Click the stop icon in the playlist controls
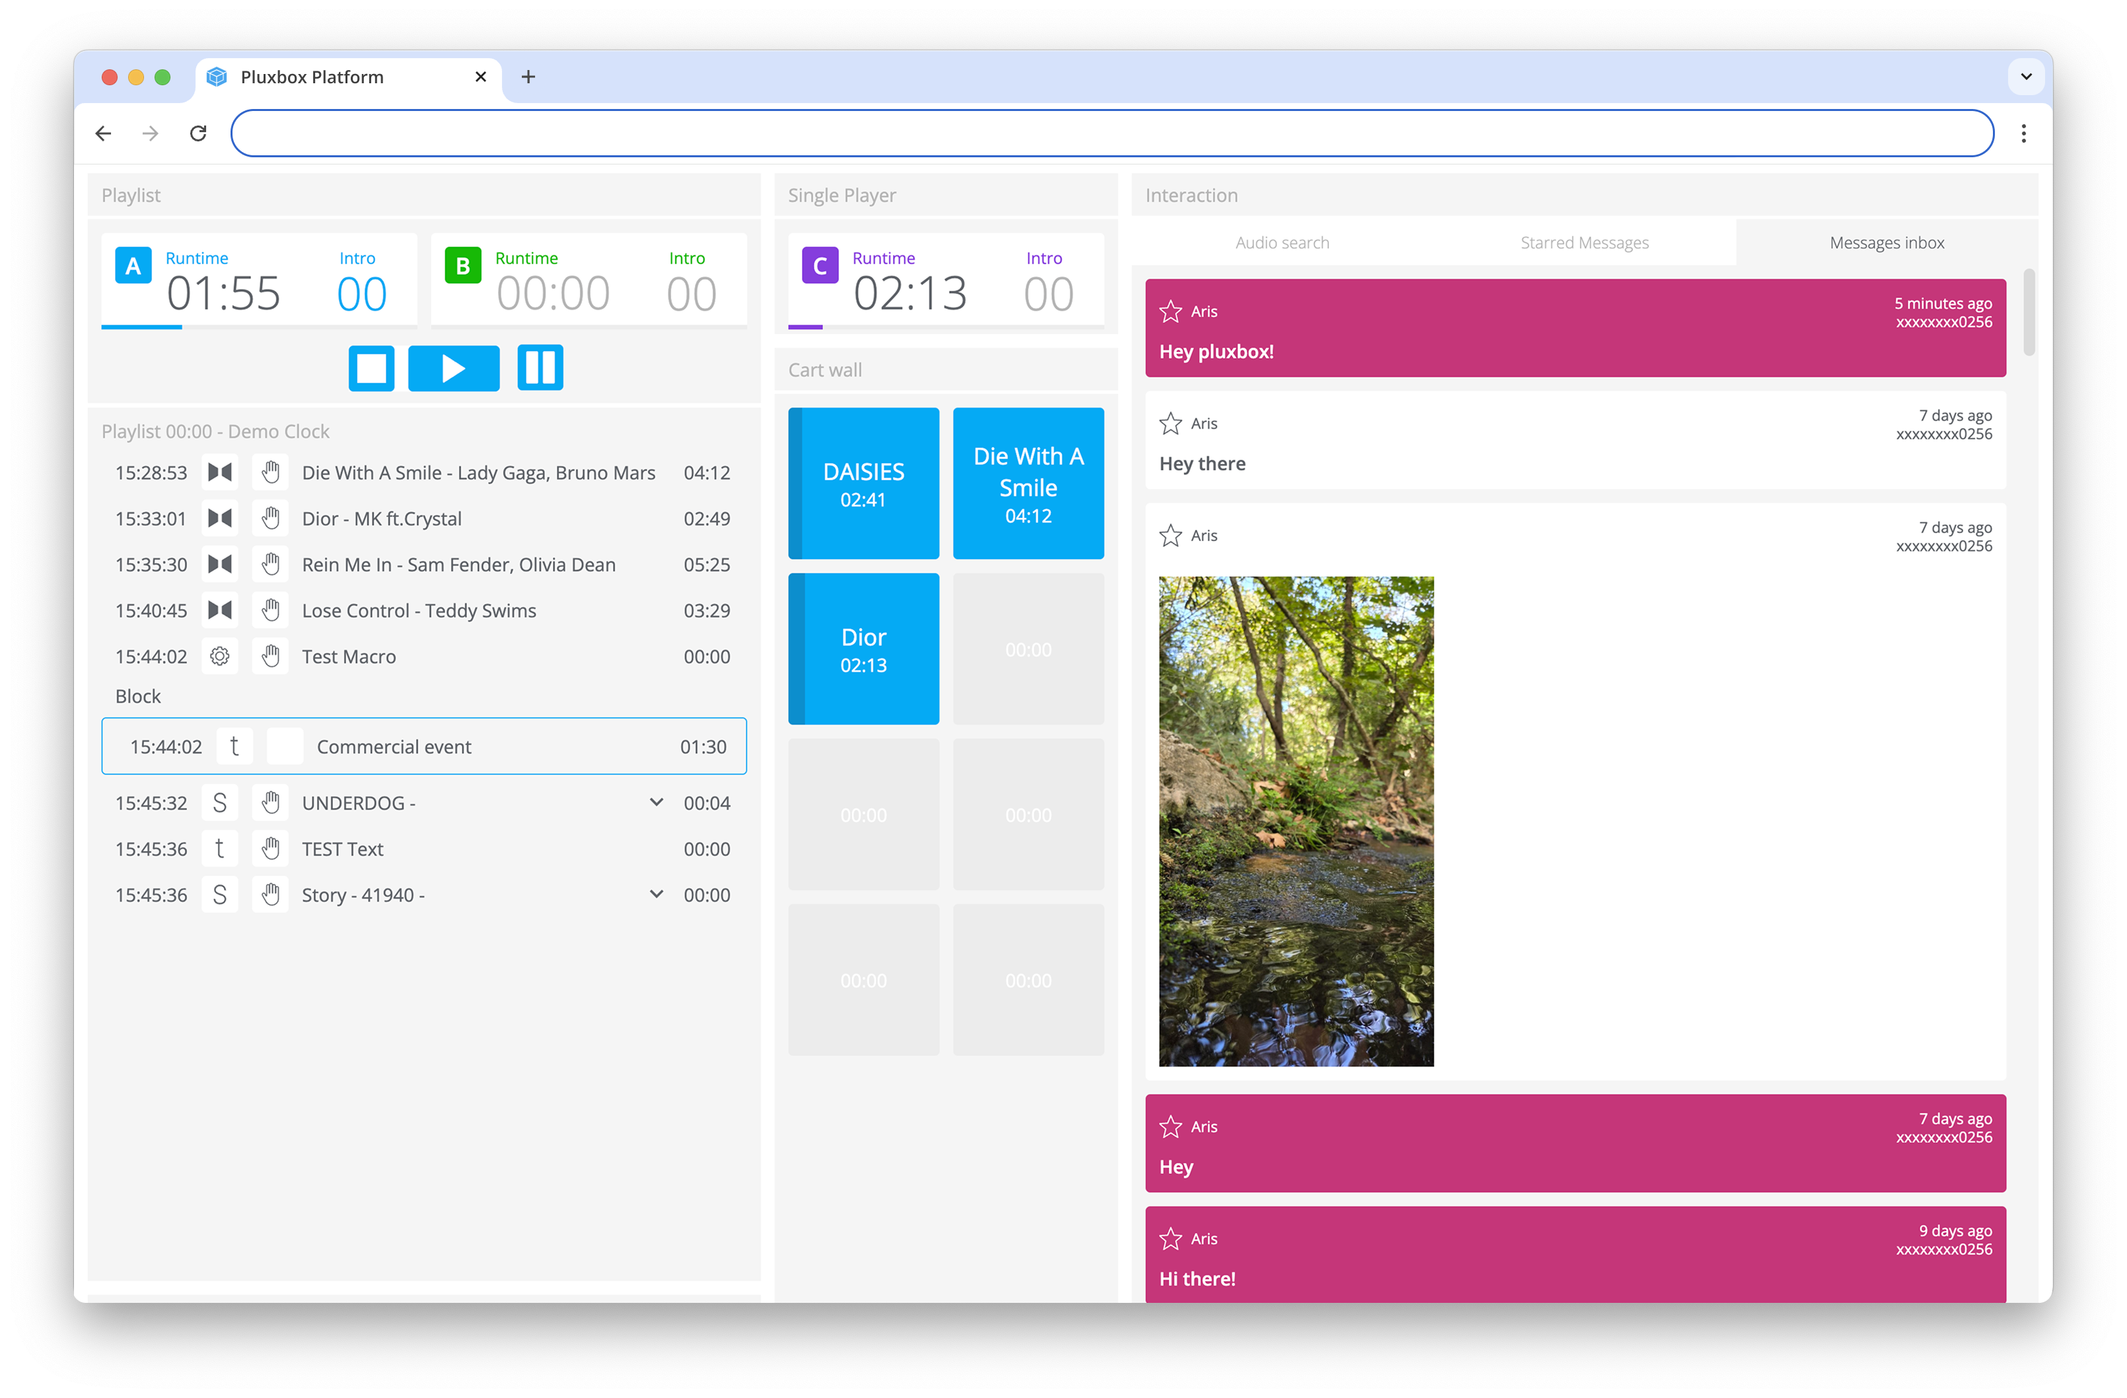The width and height of the screenshot is (2127, 1398). tap(371, 367)
